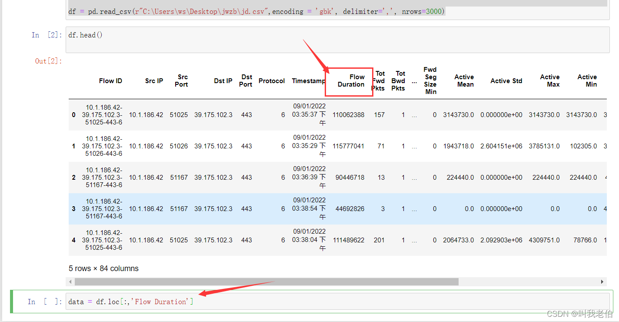Screen dimensions: 619x322
Task: Click the Flow Duration column header
Action: [351, 81]
